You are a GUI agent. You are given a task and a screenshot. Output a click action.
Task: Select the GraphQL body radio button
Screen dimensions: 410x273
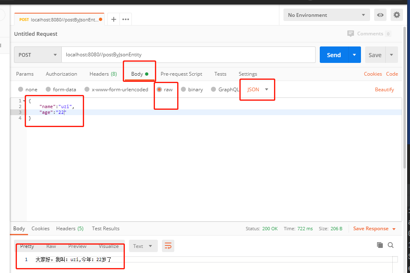[x=213, y=89]
